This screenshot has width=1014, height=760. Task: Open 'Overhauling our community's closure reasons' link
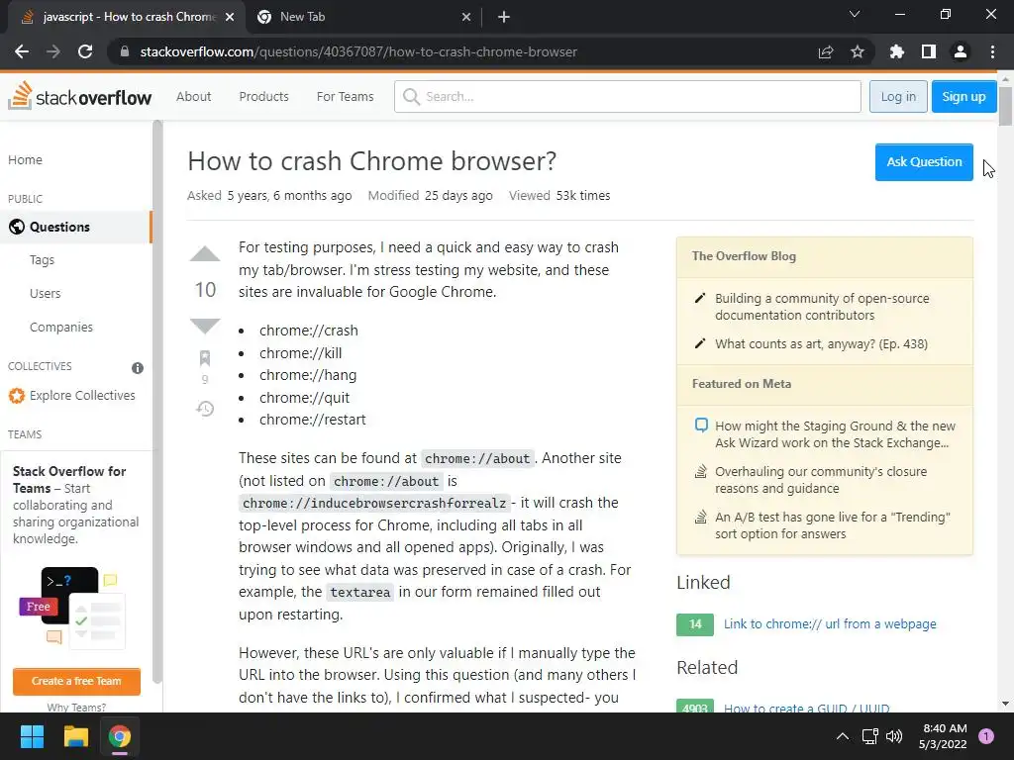(821, 480)
